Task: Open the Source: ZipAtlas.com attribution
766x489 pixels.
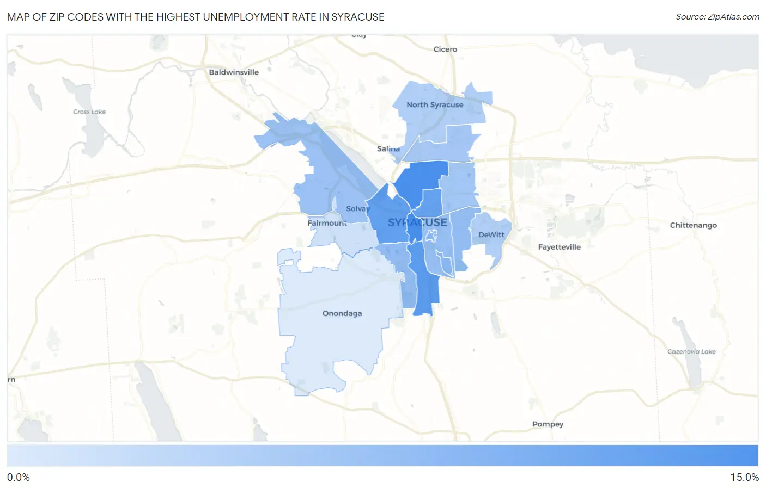Action: 718,17
